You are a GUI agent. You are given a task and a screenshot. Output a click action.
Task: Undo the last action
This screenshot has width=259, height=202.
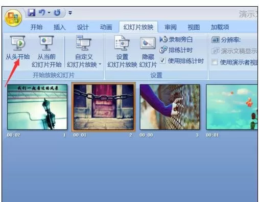click(42, 13)
